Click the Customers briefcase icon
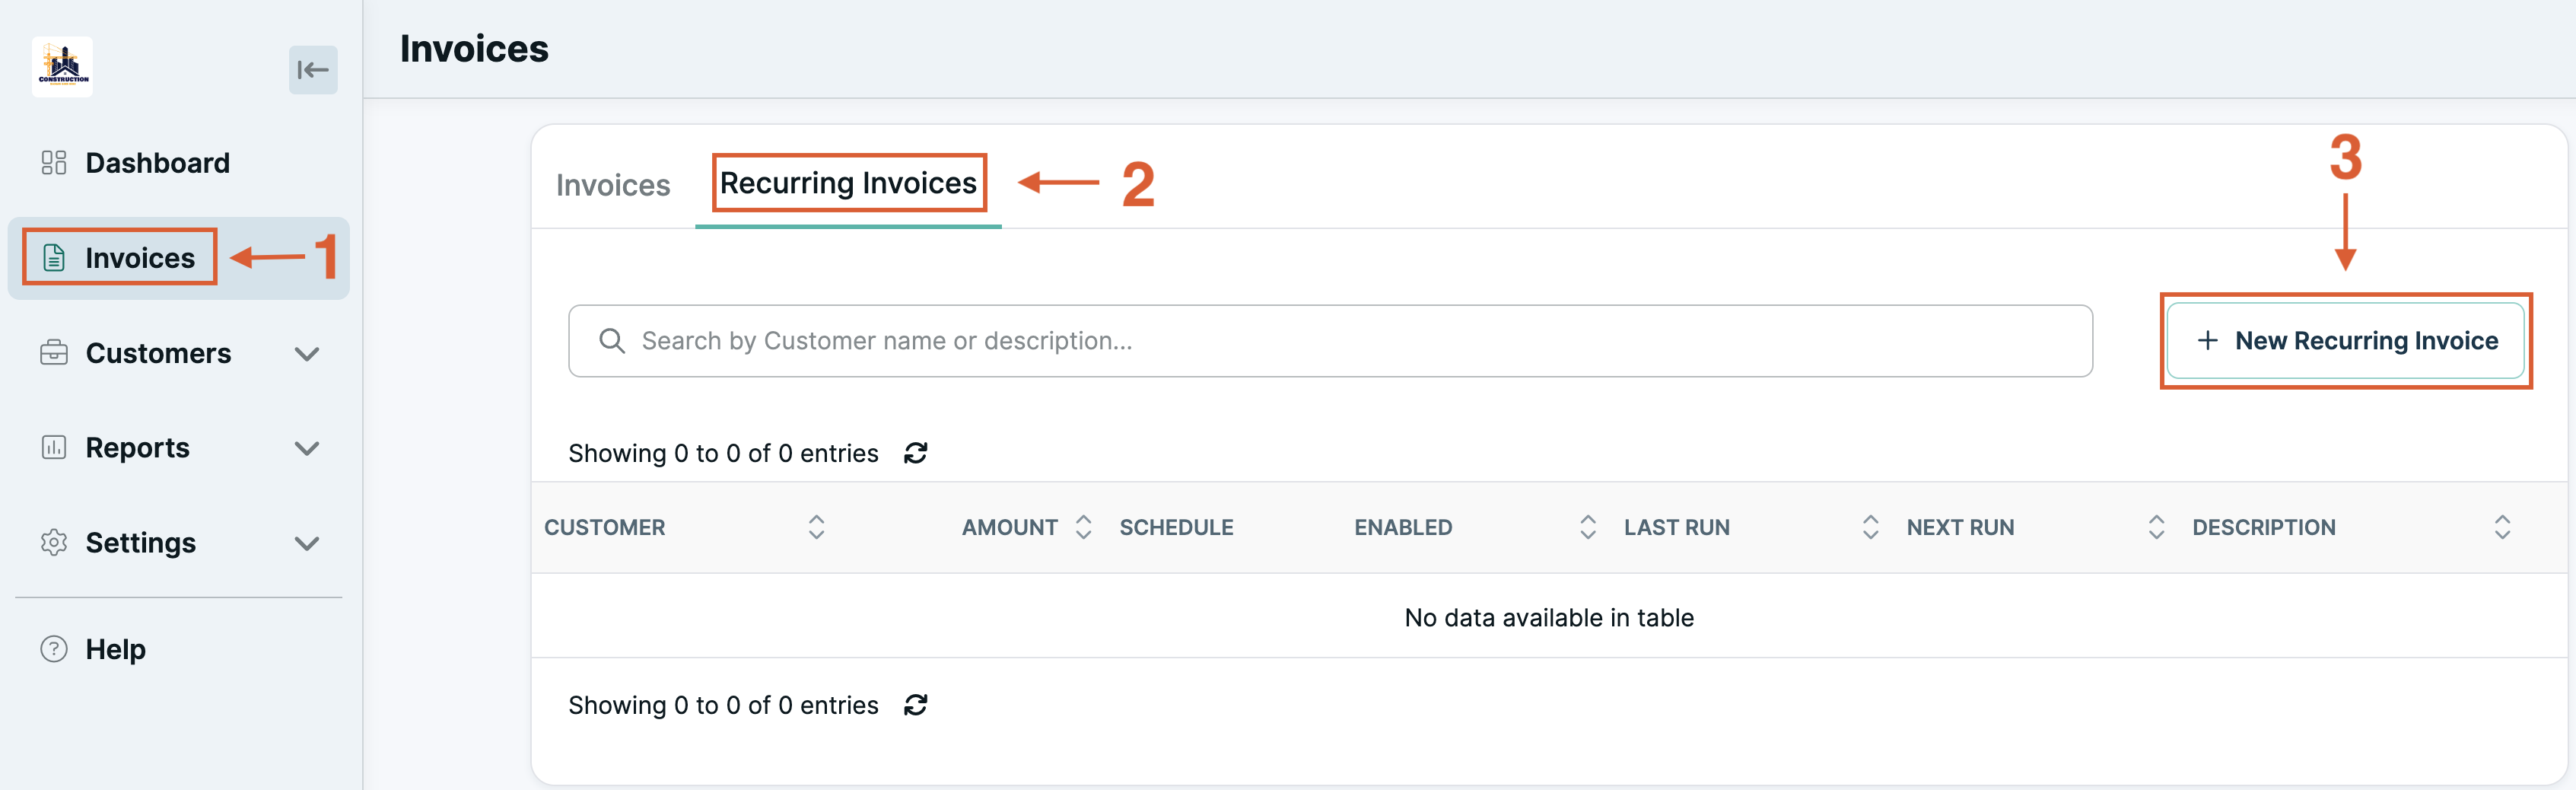 (x=53, y=352)
